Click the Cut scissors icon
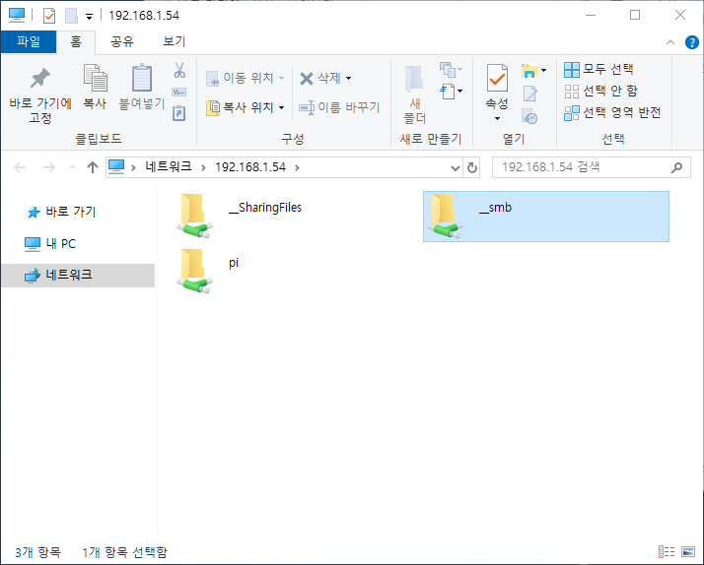 pos(179,70)
